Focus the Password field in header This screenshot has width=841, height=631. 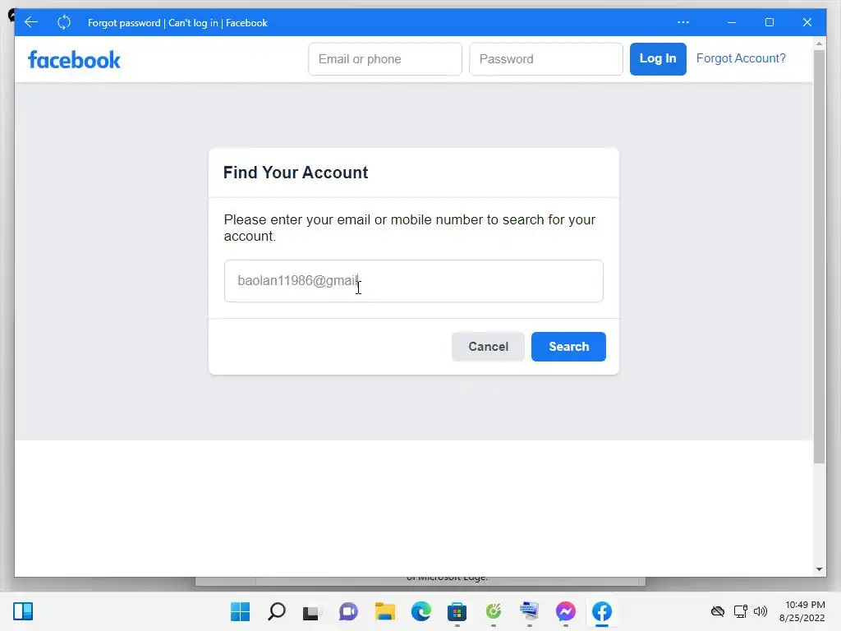click(x=546, y=59)
